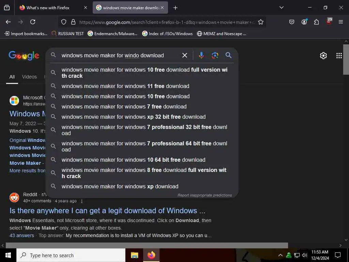349x262 pixels.
Task: Click the site security padlock icon
Action: (x=73, y=22)
